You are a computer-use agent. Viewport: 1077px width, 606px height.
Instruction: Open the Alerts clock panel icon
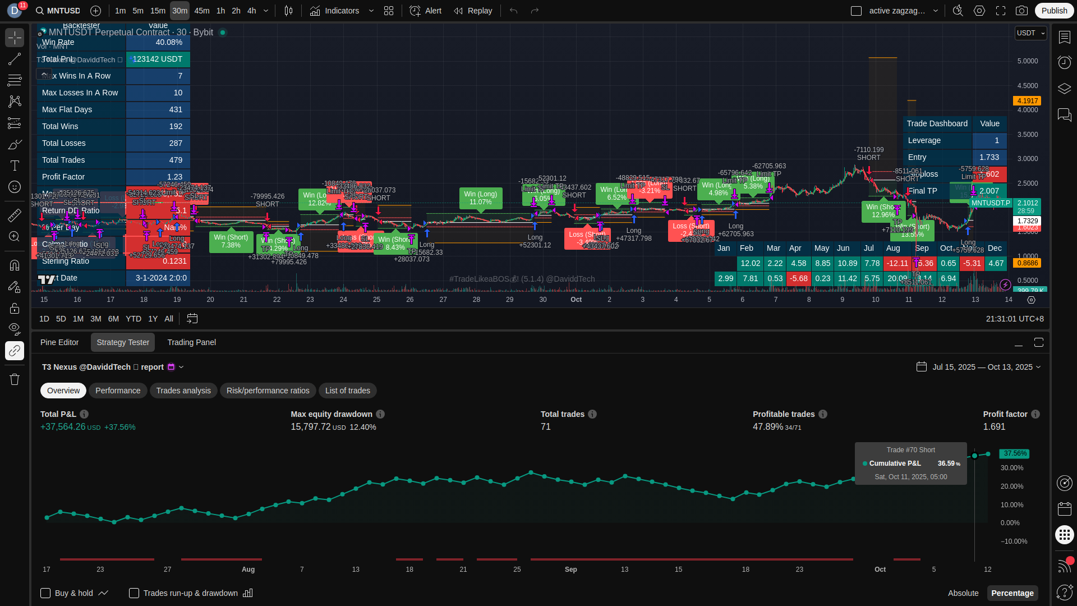coord(1064,62)
